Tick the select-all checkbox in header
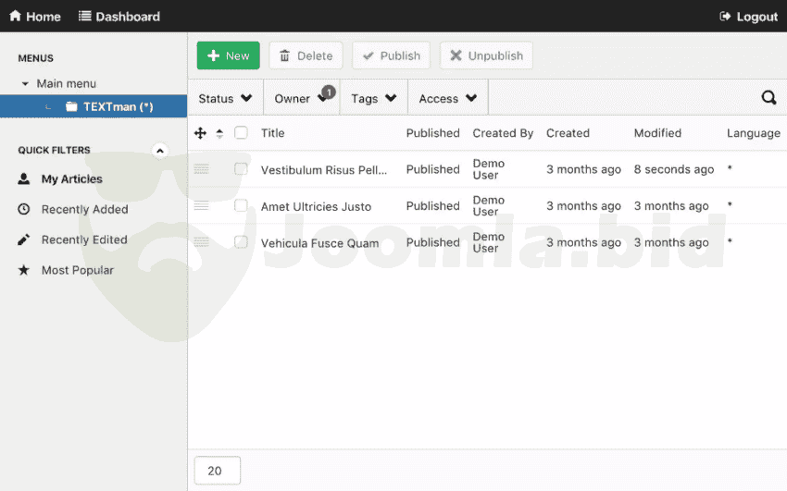The image size is (787, 491). coord(241,133)
